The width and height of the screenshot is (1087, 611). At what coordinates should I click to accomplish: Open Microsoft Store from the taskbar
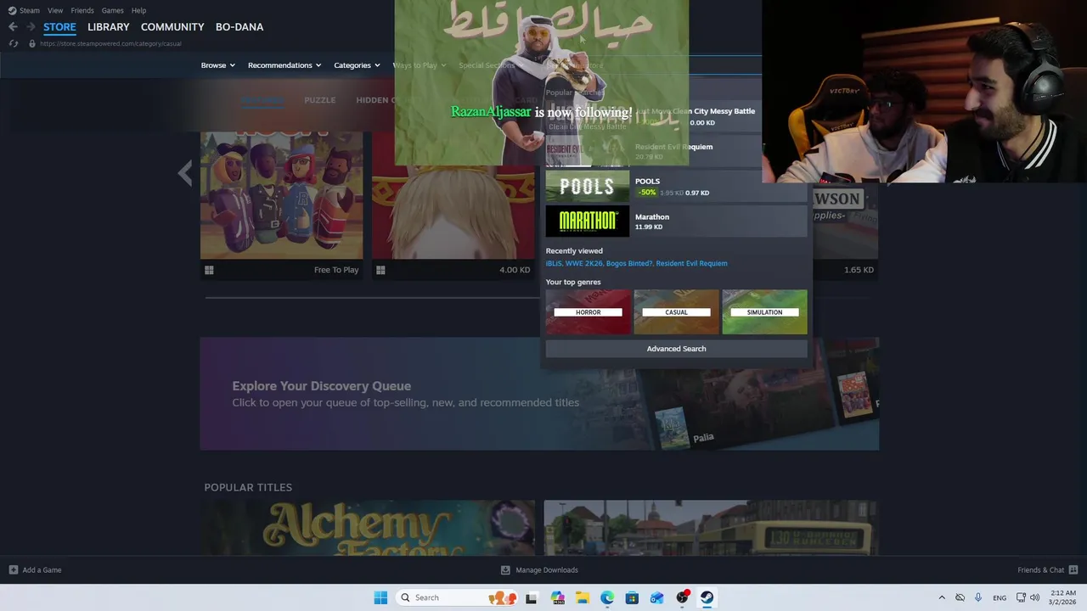[632, 597]
